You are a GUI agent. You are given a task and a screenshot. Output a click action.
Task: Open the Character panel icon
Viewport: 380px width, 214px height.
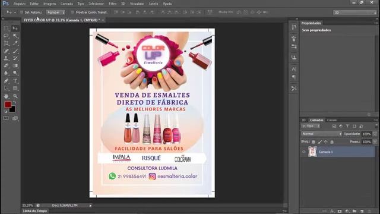[294, 69]
